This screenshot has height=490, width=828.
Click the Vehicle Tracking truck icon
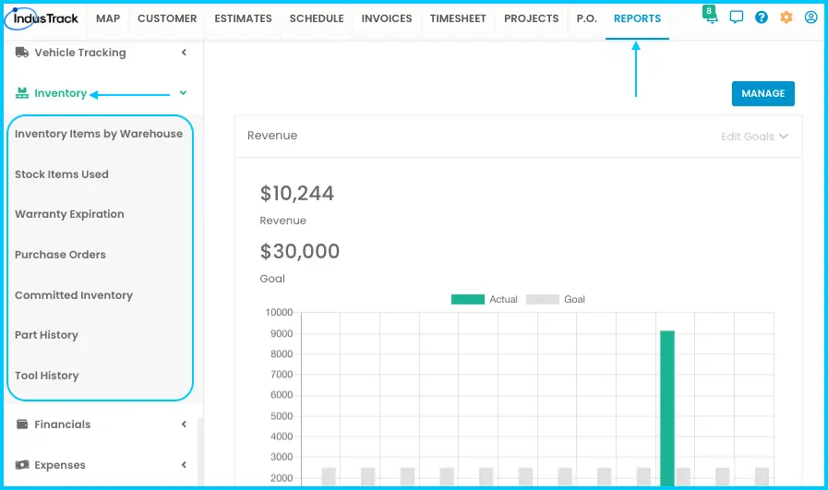click(x=21, y=53)
